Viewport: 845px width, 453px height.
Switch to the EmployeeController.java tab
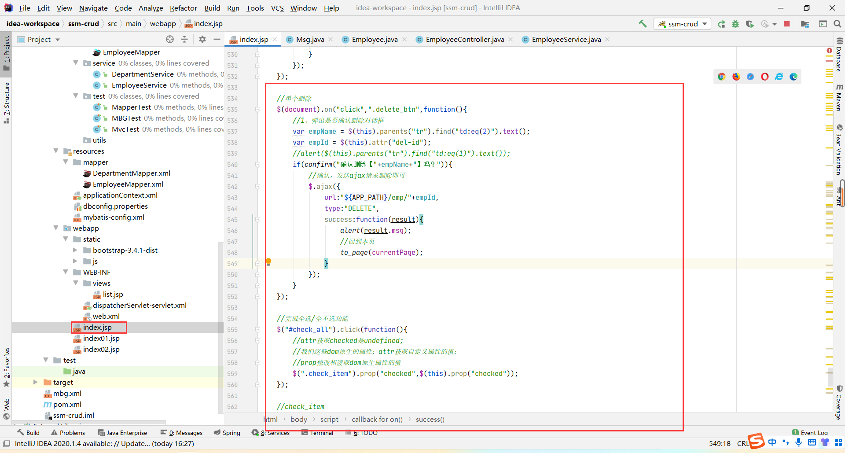tap(465, 39)
